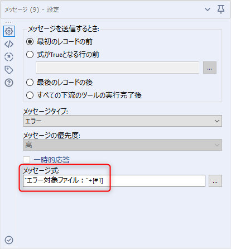The image size is (231, 249).
Task: Open the navigation arrow icon
Action: 9,57
